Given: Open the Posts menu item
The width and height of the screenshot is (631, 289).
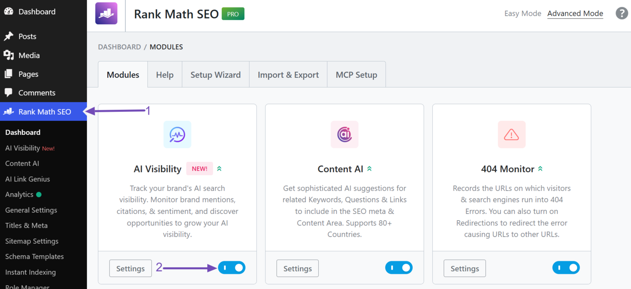Looking at the screenshot, I should [x=43, y=36].
